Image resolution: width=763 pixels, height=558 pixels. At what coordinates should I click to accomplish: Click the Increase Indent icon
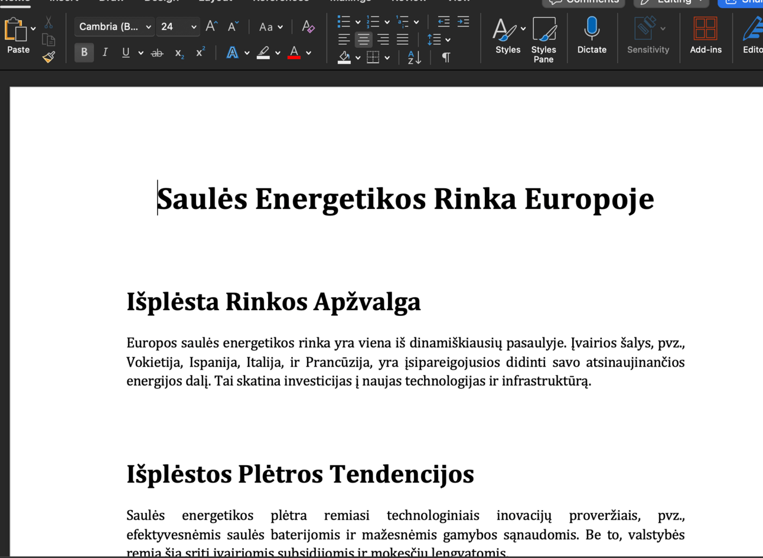click(463, 22)
